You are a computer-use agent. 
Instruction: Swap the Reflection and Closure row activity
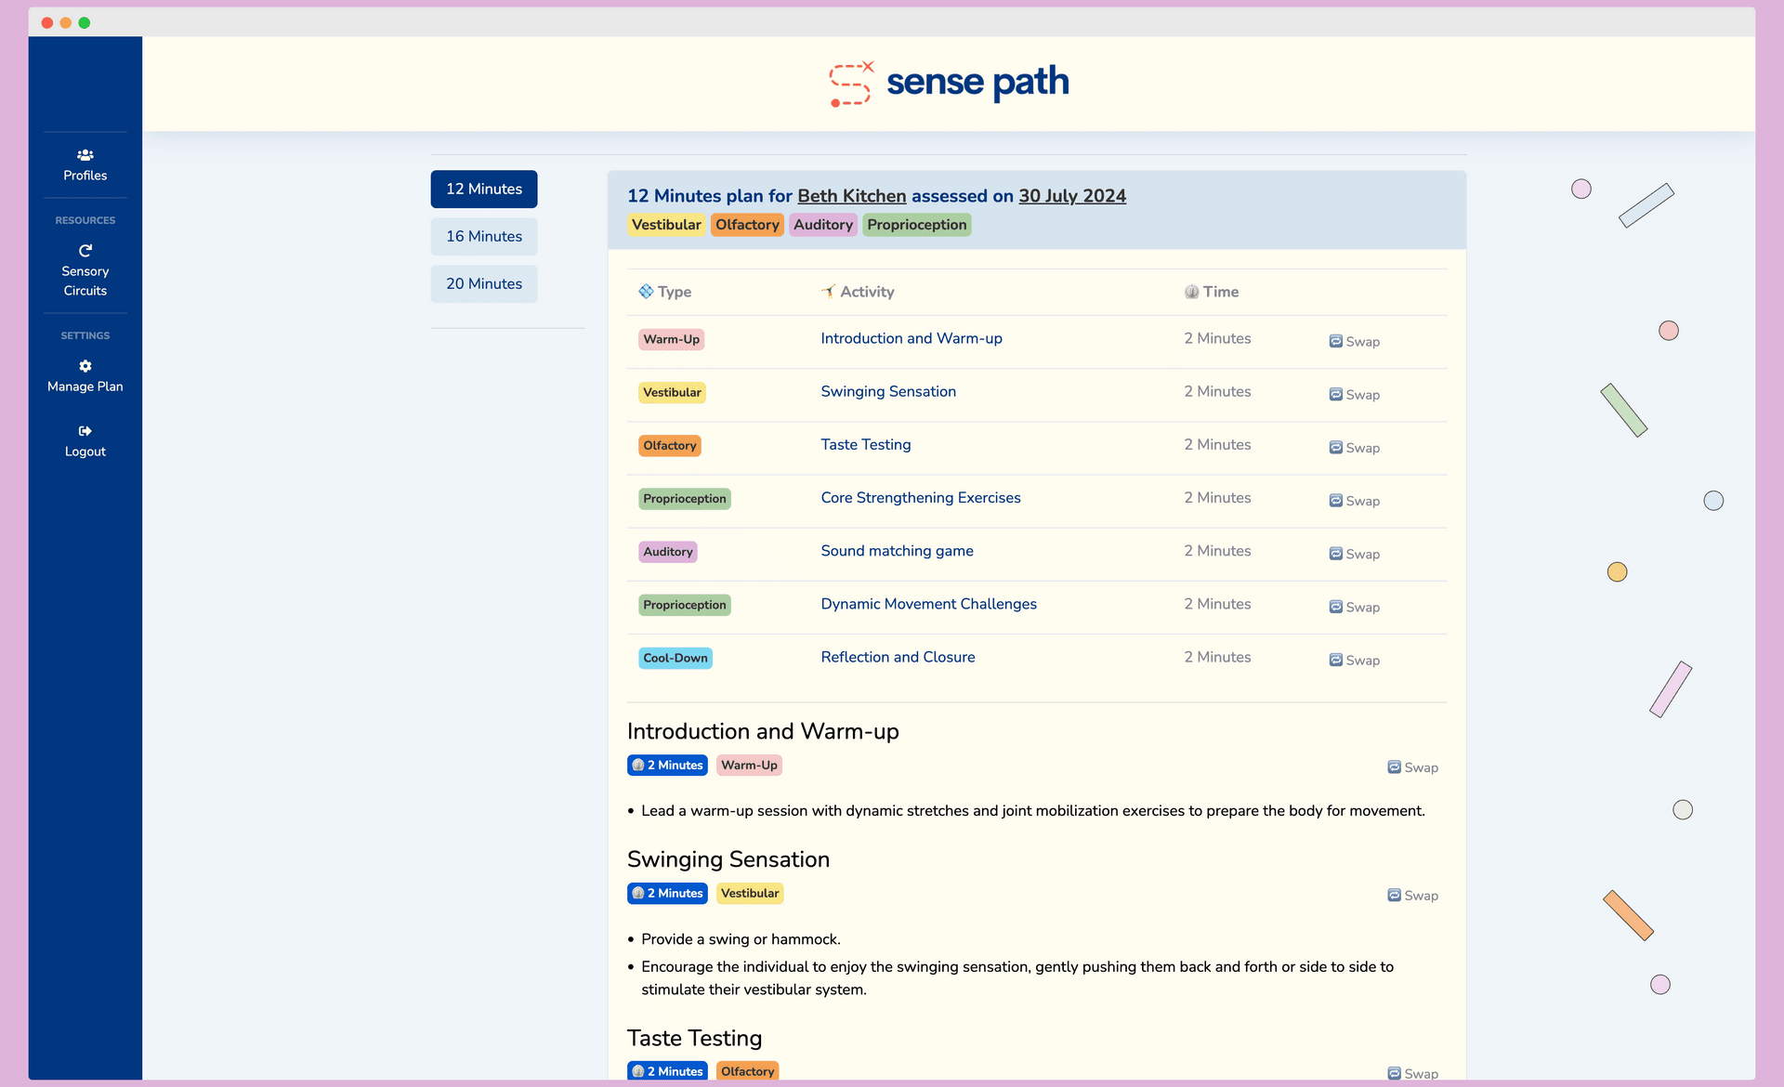(x=1354, y=661)
